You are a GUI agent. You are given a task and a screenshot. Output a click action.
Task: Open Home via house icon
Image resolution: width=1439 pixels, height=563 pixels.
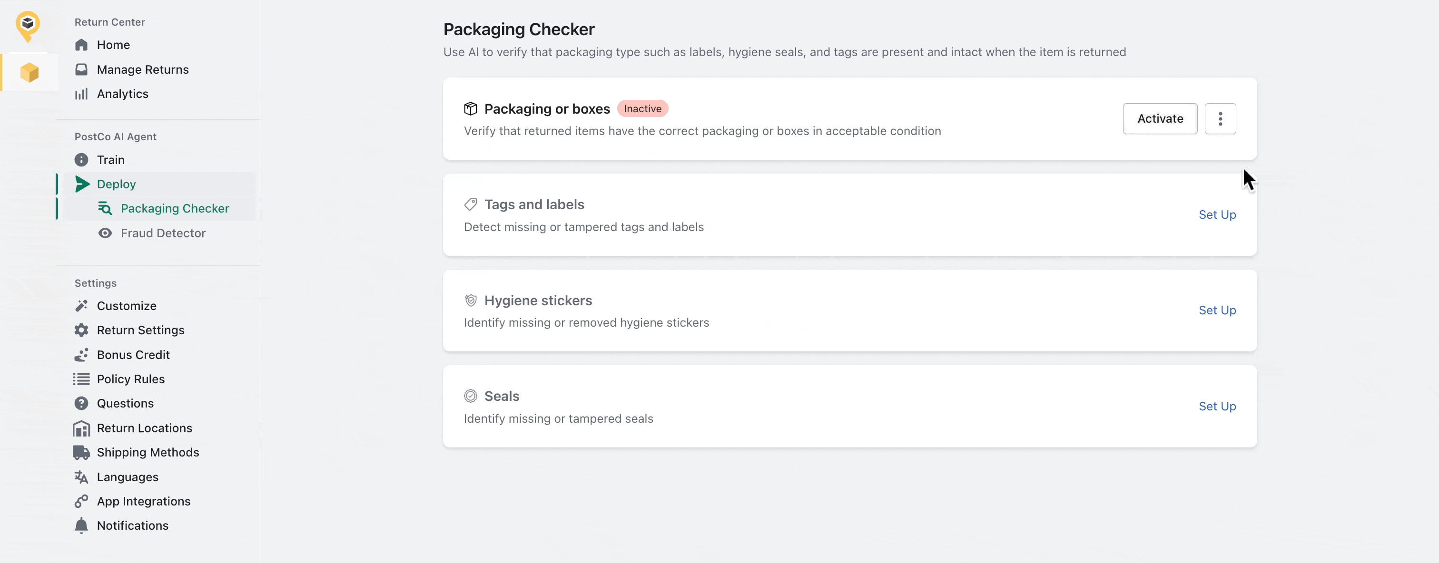tap(81, 45)
